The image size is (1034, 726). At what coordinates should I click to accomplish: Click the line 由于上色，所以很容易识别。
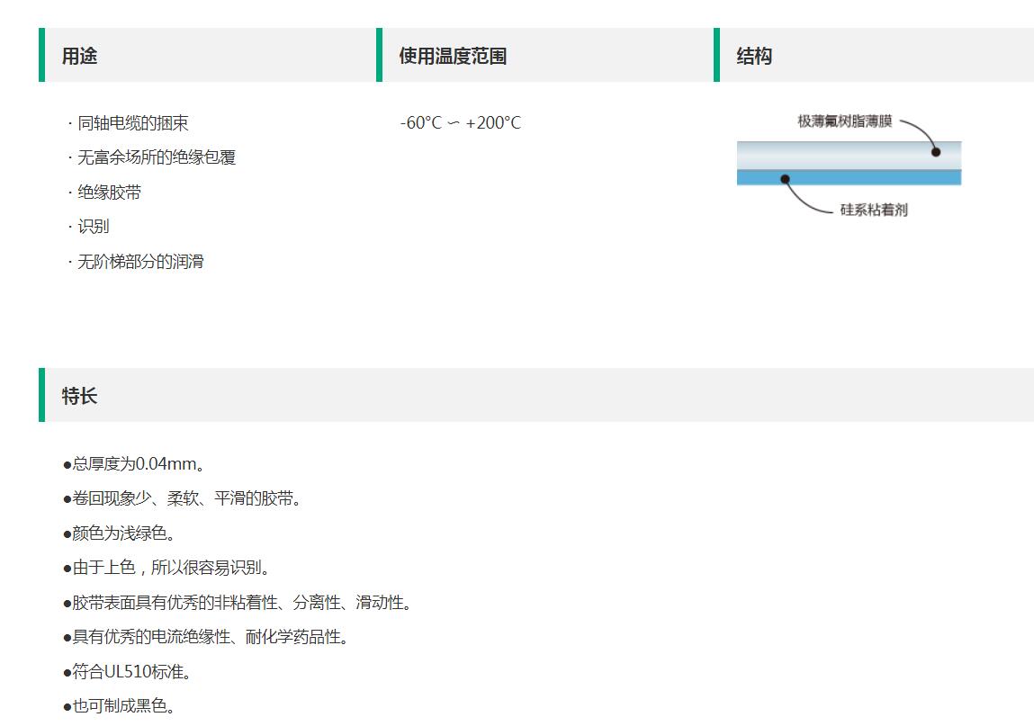tap(166, 567)
